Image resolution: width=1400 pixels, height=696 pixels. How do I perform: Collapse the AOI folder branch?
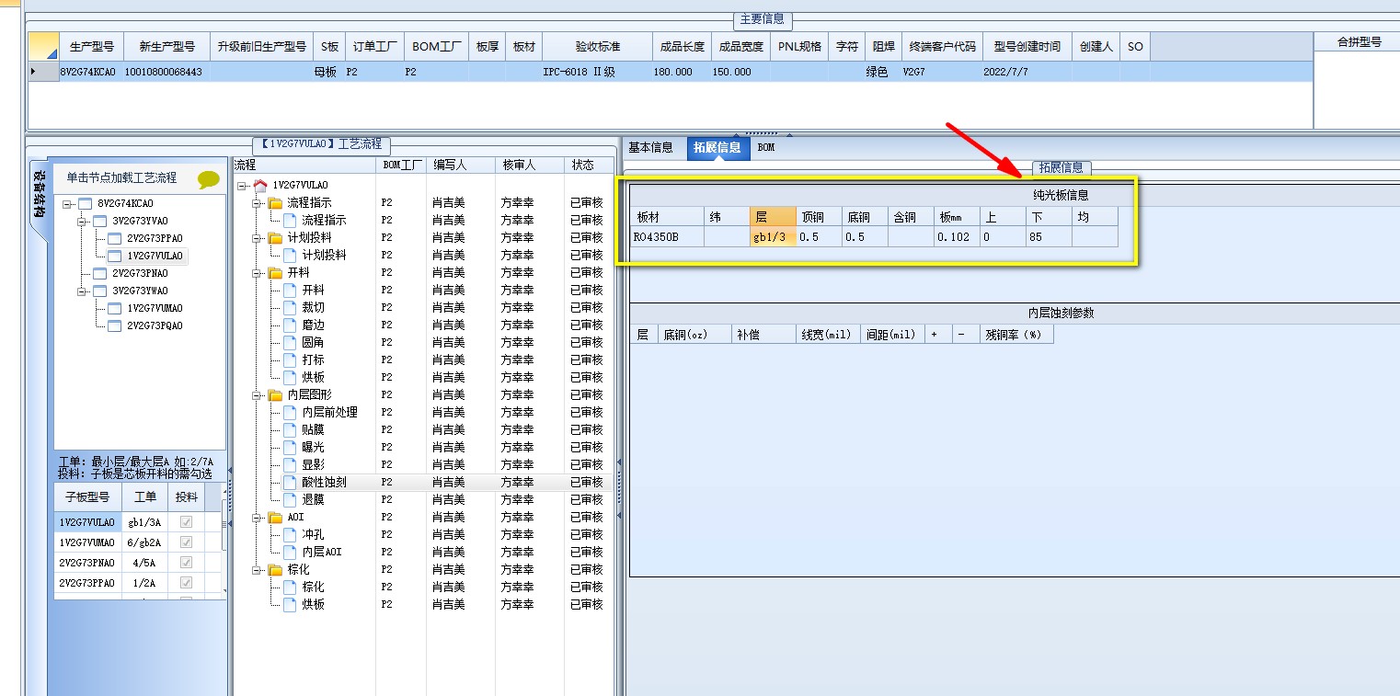pyautogui.click(x=257, y=517)
